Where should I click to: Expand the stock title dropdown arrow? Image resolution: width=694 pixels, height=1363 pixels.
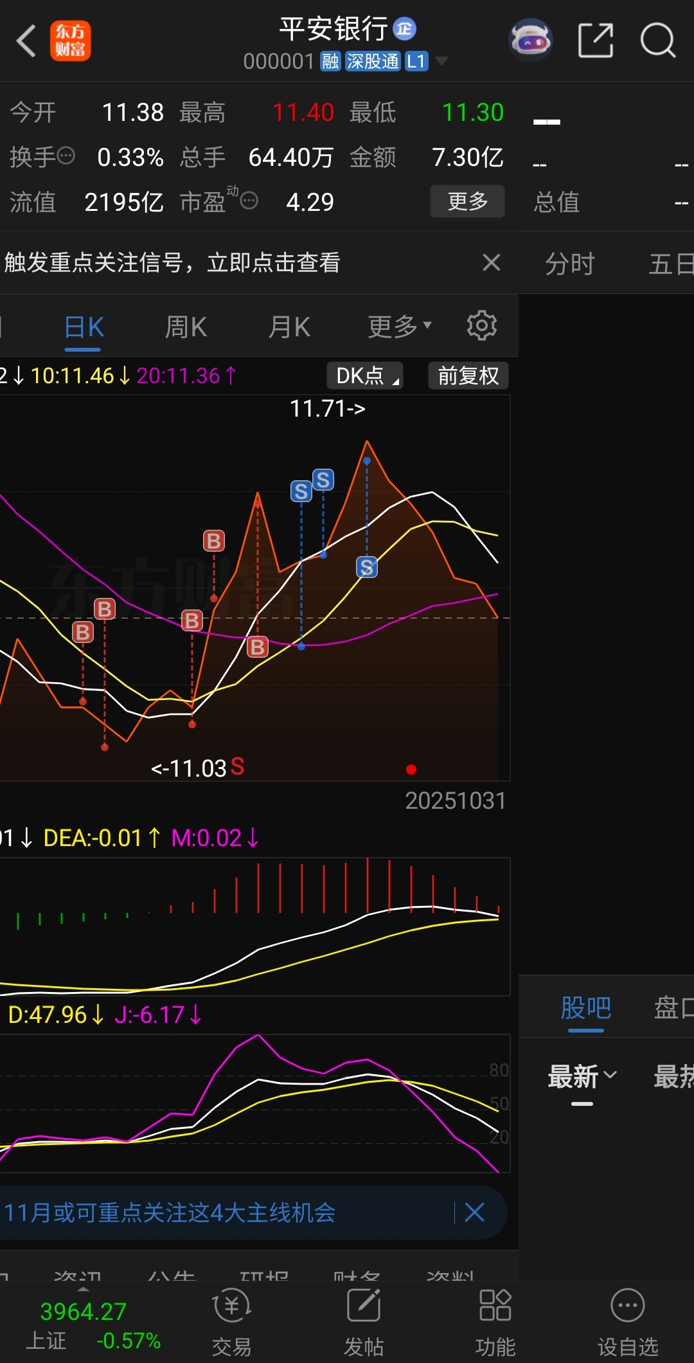coord(441,61)
